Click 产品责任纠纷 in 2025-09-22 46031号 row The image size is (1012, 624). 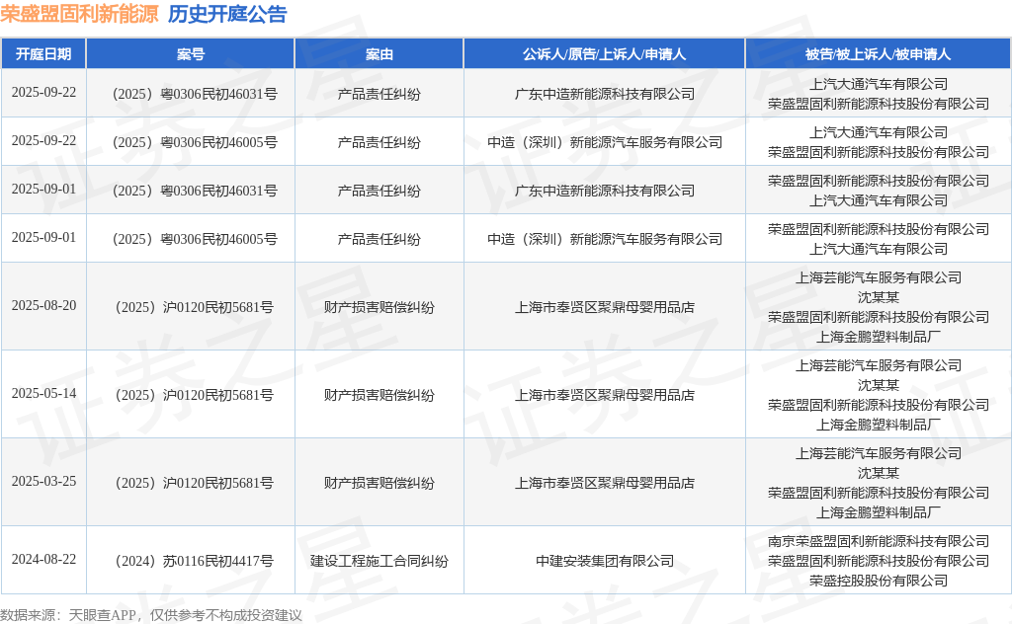[379, 94]
